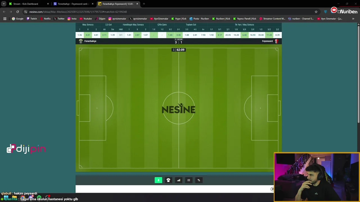Open the Dijipin bookmark
This screenshot has width=360, height=202.
click(x=100, y=19)
